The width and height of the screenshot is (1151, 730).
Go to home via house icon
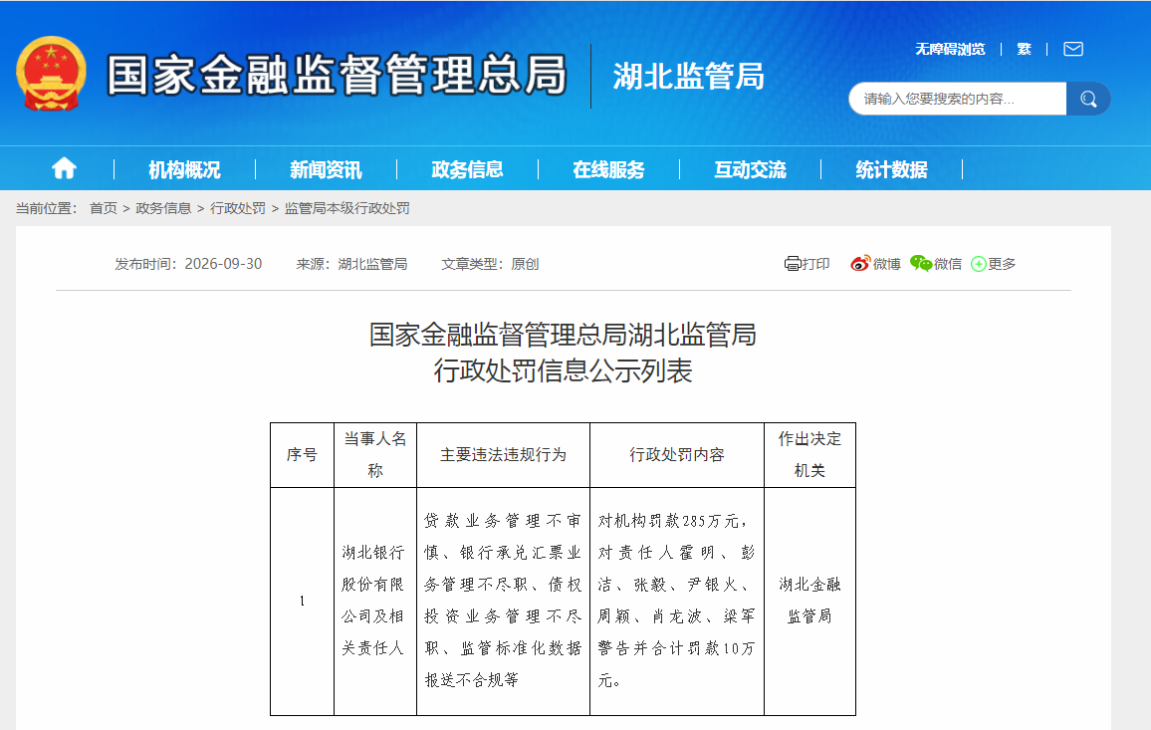point(64,169)
